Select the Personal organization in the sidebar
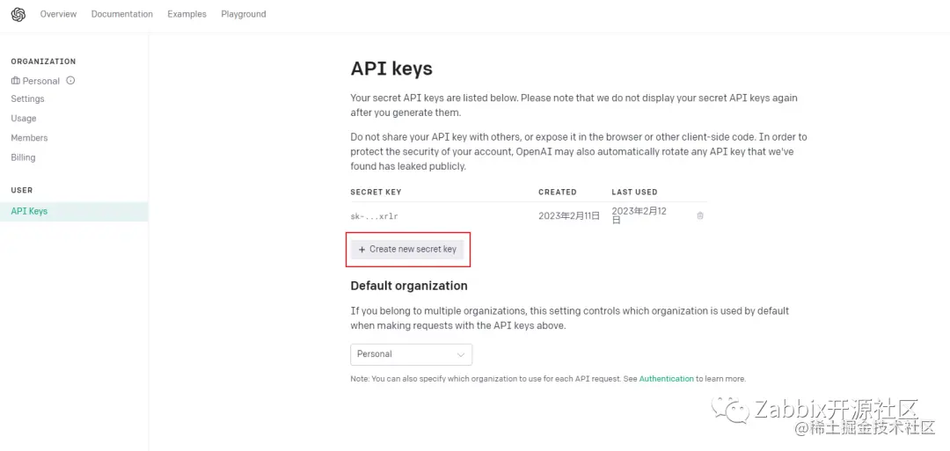The image size is (950, 451). 40,81
